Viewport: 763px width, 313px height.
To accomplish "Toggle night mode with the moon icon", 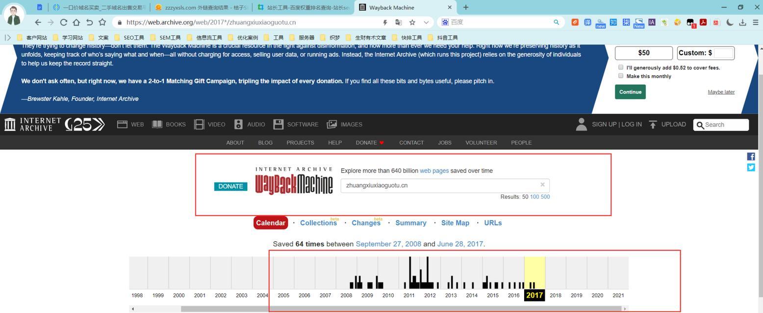I will pos(730,22).
